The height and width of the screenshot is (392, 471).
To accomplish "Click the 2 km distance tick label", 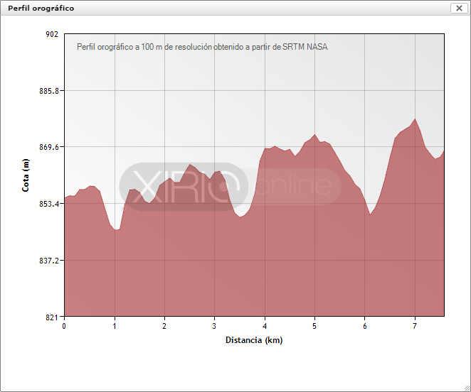I will [164, 326].
